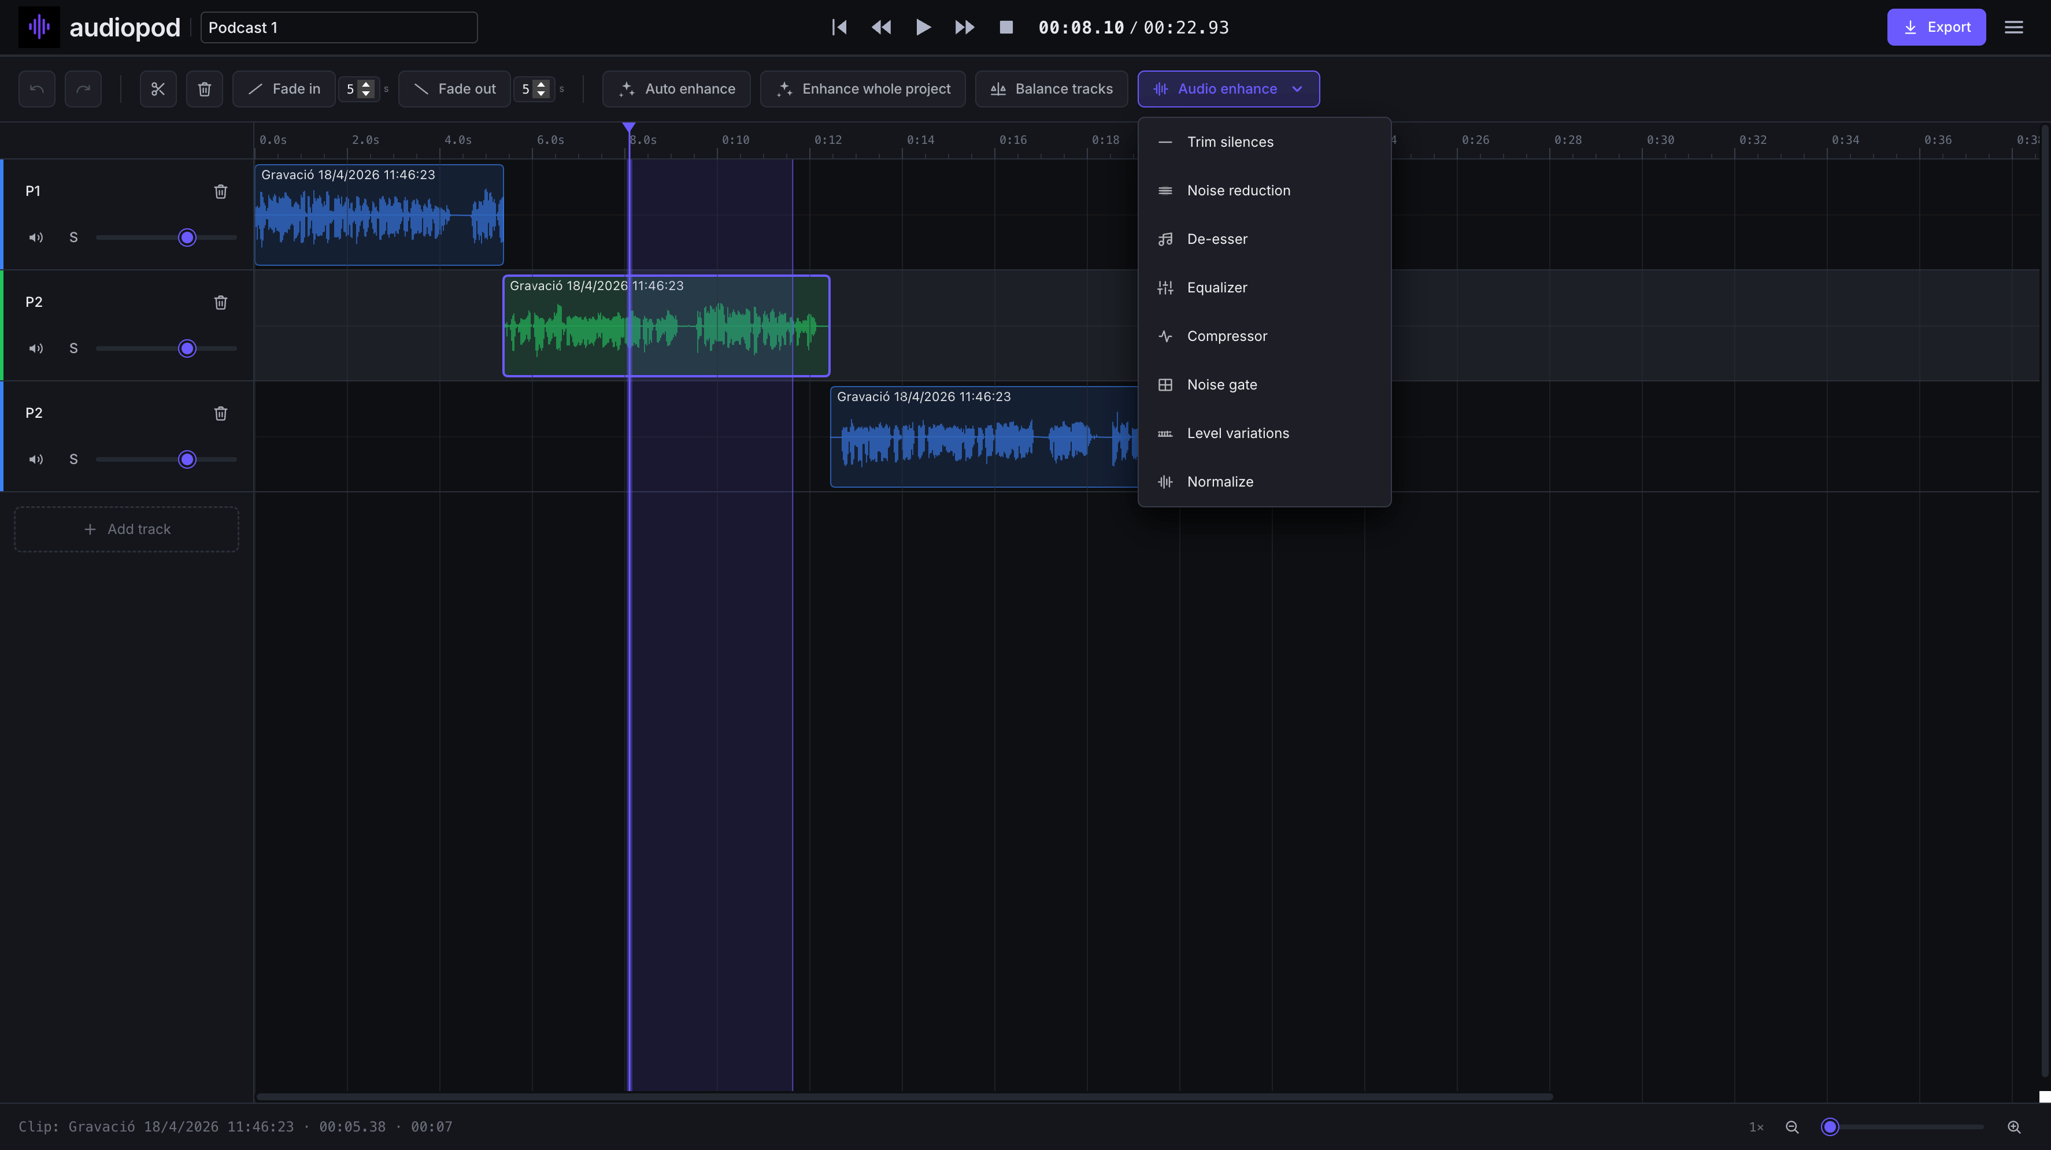The height and width of the screenshot is (1150, 2051).
Task: Click the playhead marker on ruler
Action: coord(629,127)
